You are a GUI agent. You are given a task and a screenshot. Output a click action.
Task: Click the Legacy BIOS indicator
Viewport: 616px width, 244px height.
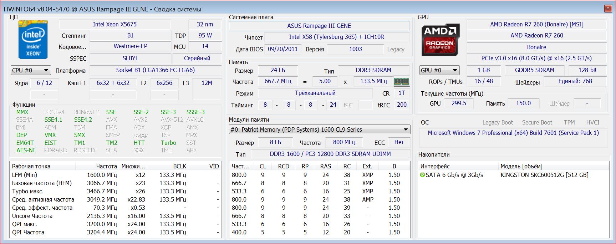pyautogui.click(x=396, y=49)
